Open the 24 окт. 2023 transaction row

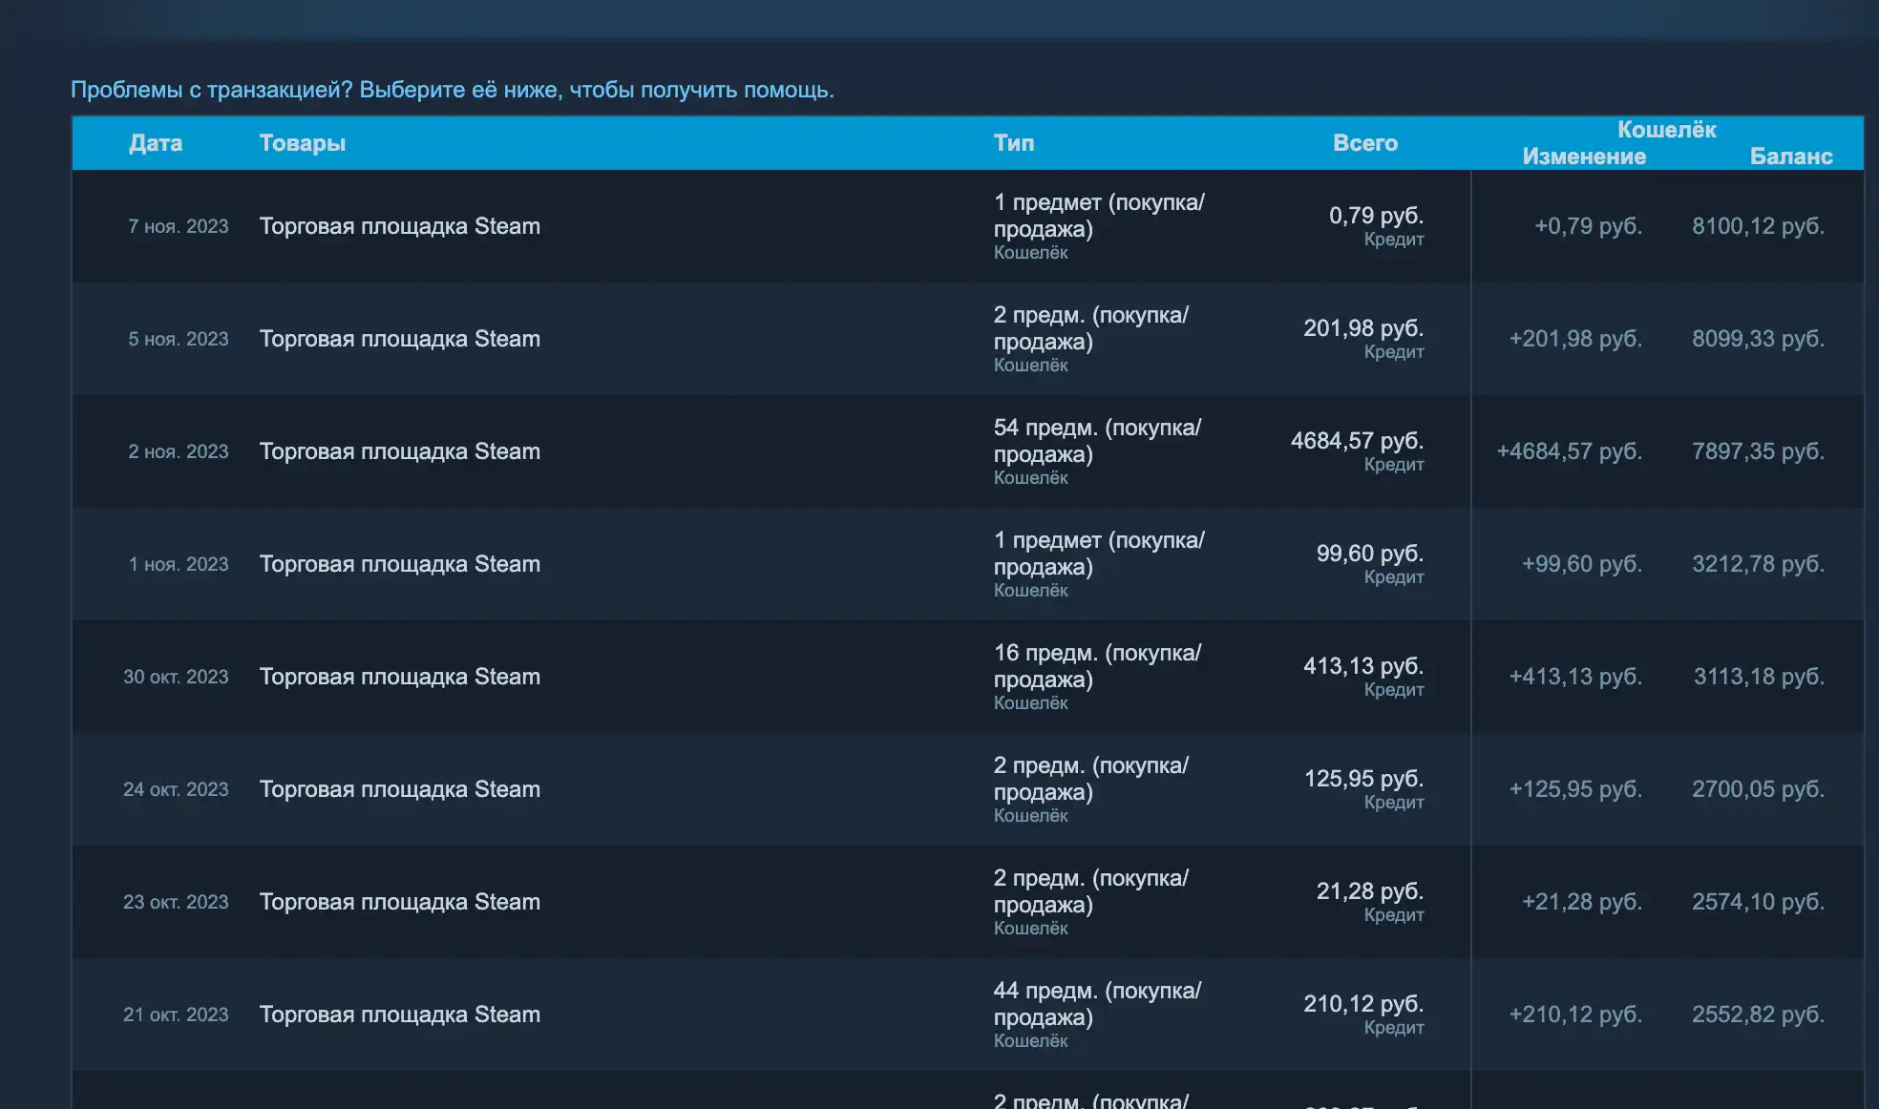point(968,789)
